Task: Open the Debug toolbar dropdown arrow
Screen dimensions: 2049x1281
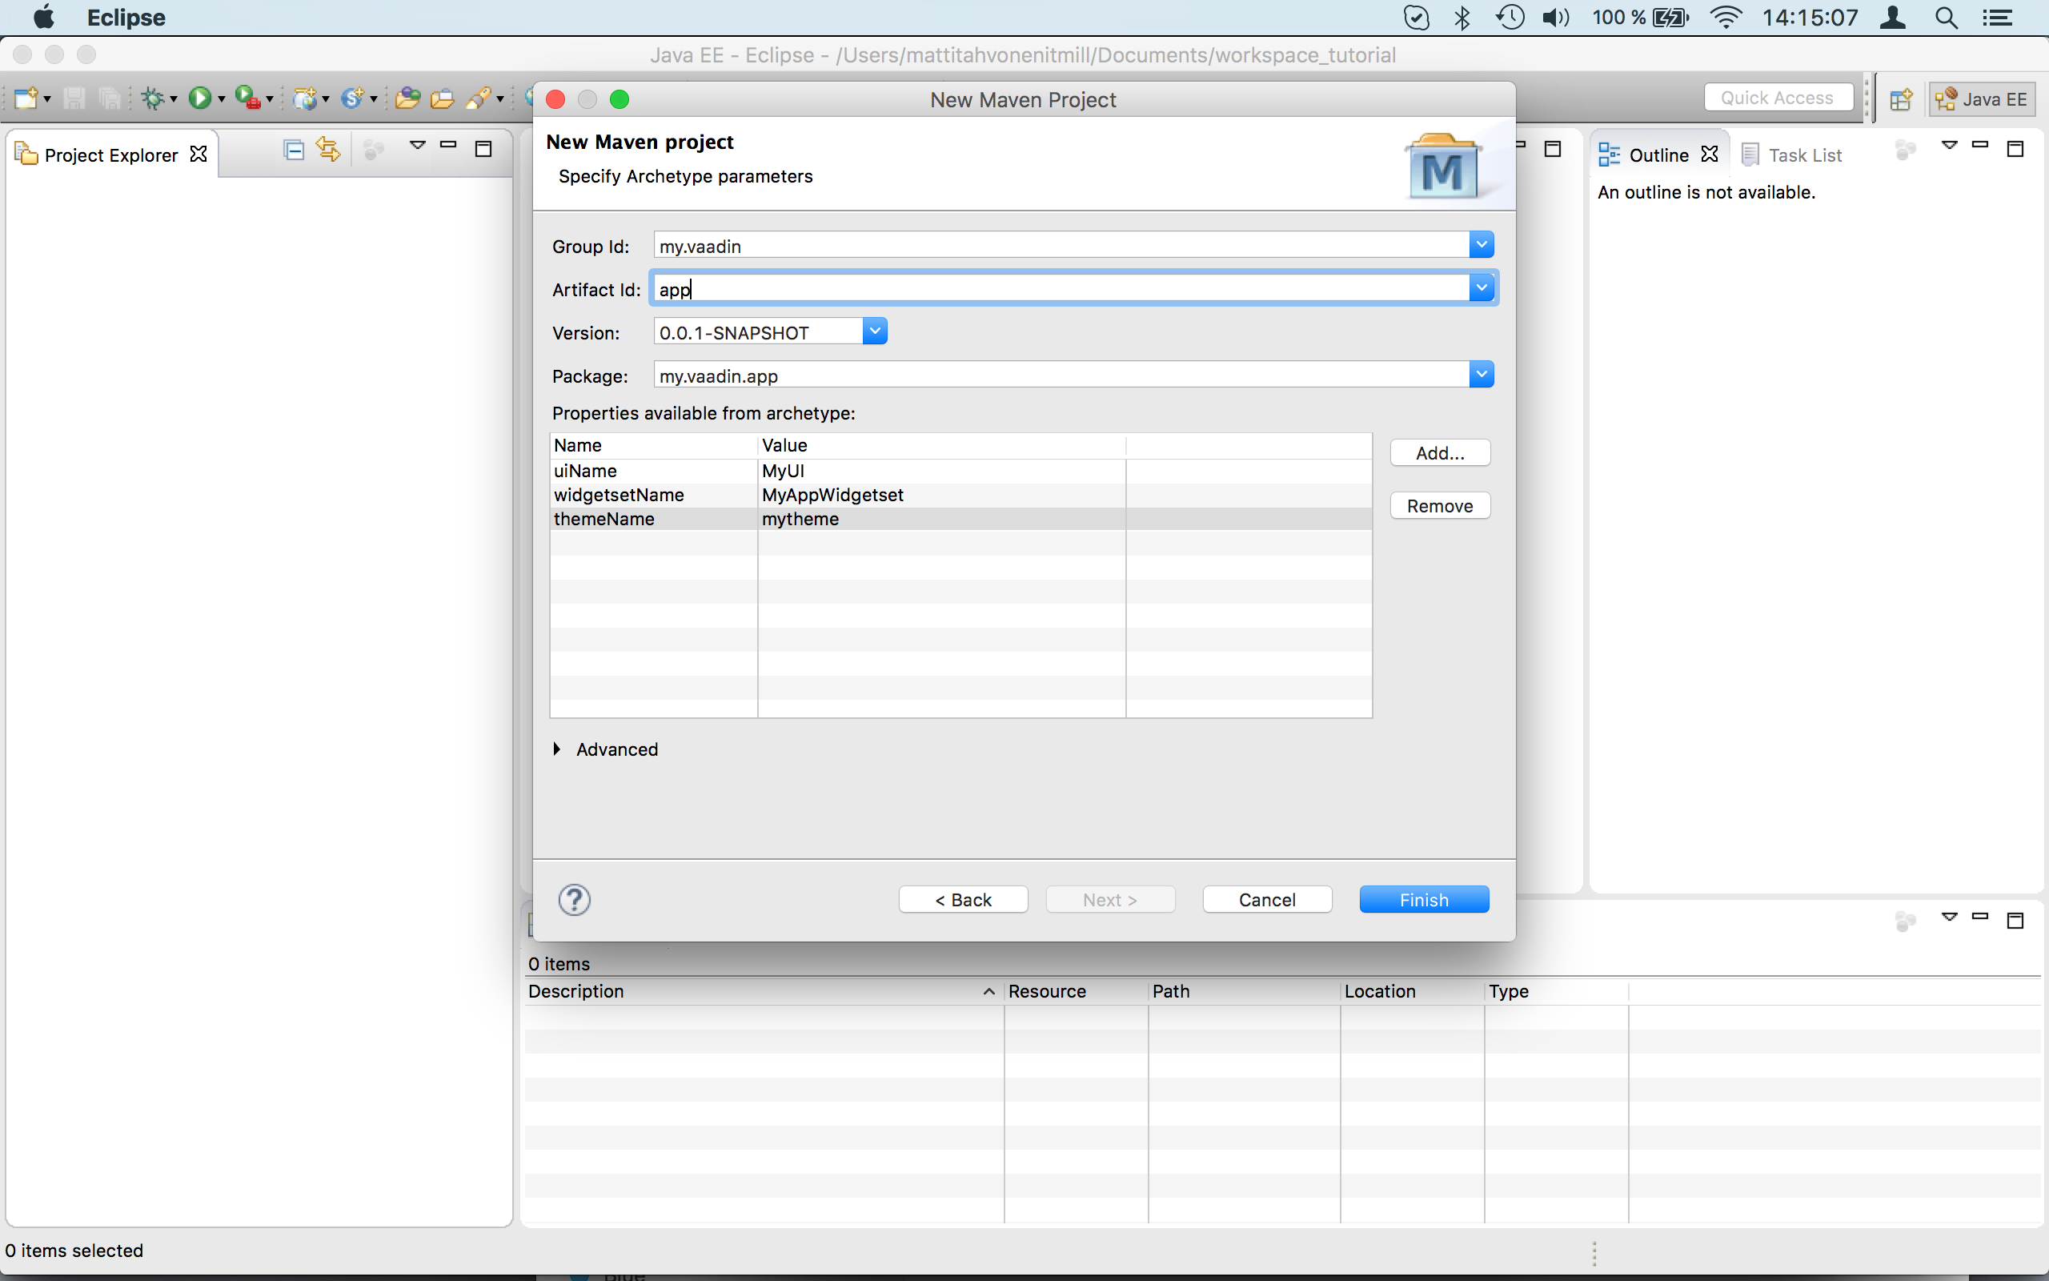Action: click(x=174, y=100)
